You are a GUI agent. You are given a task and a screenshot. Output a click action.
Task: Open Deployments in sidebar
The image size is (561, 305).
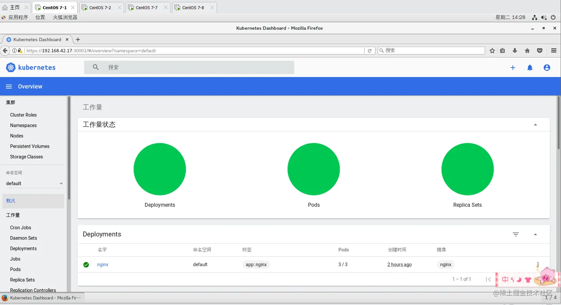[23, 249]
